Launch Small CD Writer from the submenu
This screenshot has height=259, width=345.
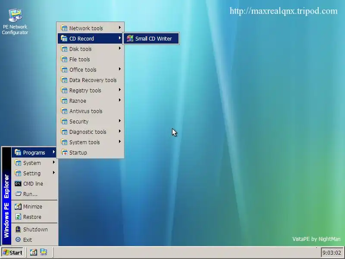coord(151,38)
